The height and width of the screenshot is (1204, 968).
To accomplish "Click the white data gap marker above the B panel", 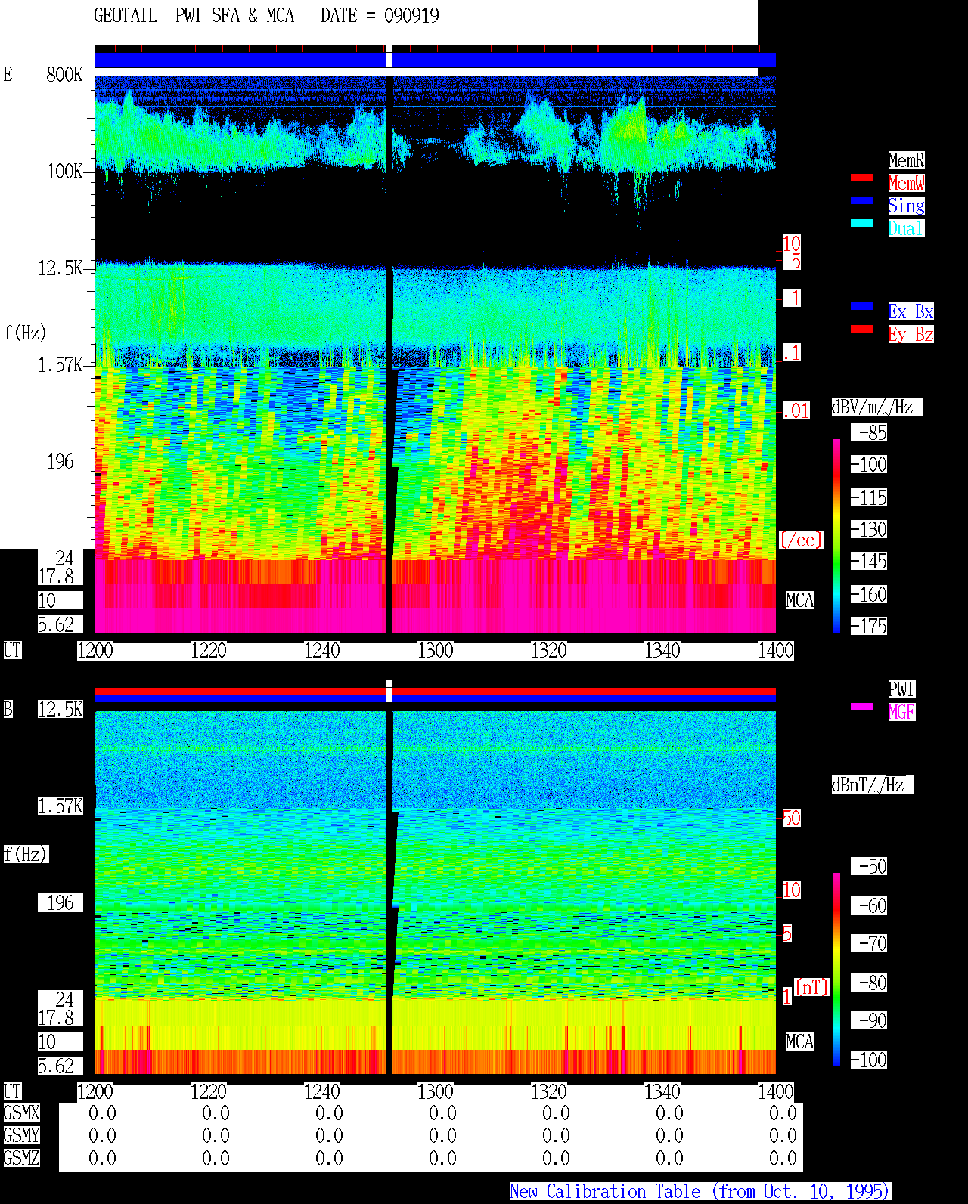I will 389,691.
